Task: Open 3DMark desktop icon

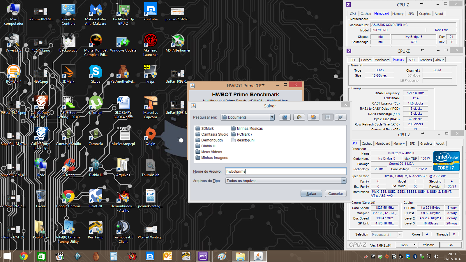Action: [x=68, y=74]
